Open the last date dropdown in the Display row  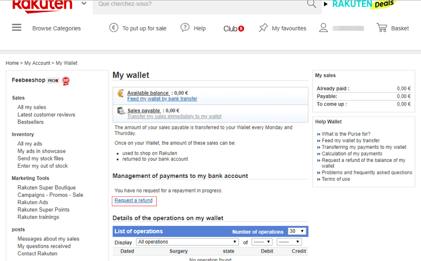(x=289, y=242)
